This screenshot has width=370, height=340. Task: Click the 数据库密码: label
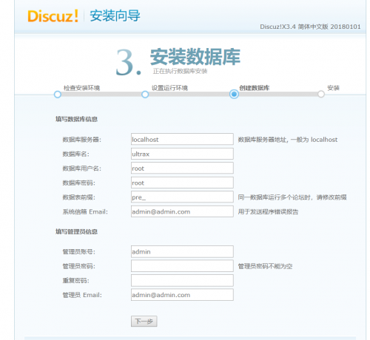(79, 183)
